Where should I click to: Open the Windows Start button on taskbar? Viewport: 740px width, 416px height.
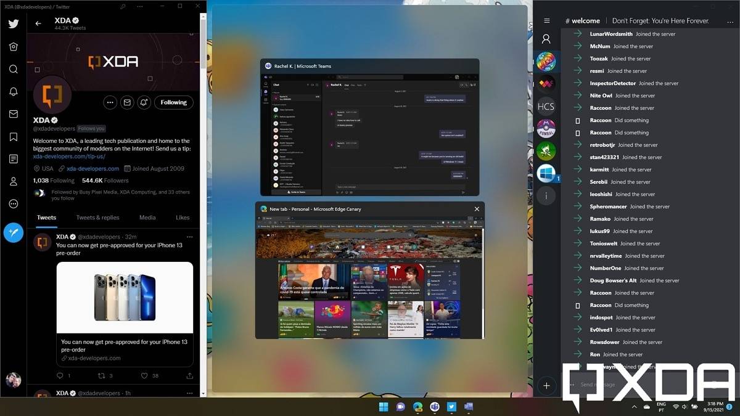(384, 407)
